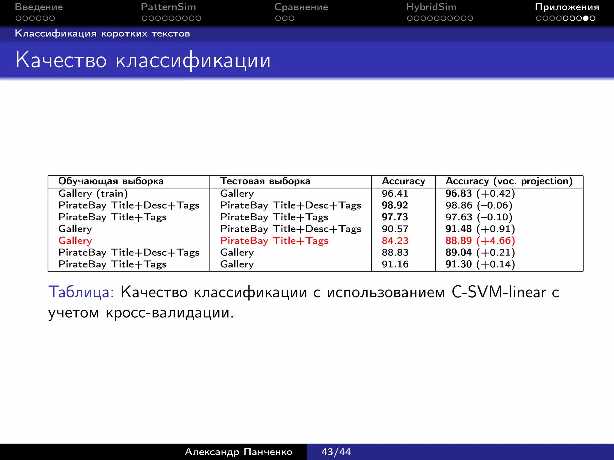Click the C-SVM-linear text in caption

click(499, 292)
